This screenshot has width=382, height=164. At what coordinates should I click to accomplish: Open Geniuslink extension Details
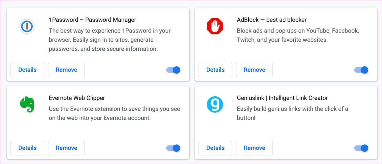[215, 148]
